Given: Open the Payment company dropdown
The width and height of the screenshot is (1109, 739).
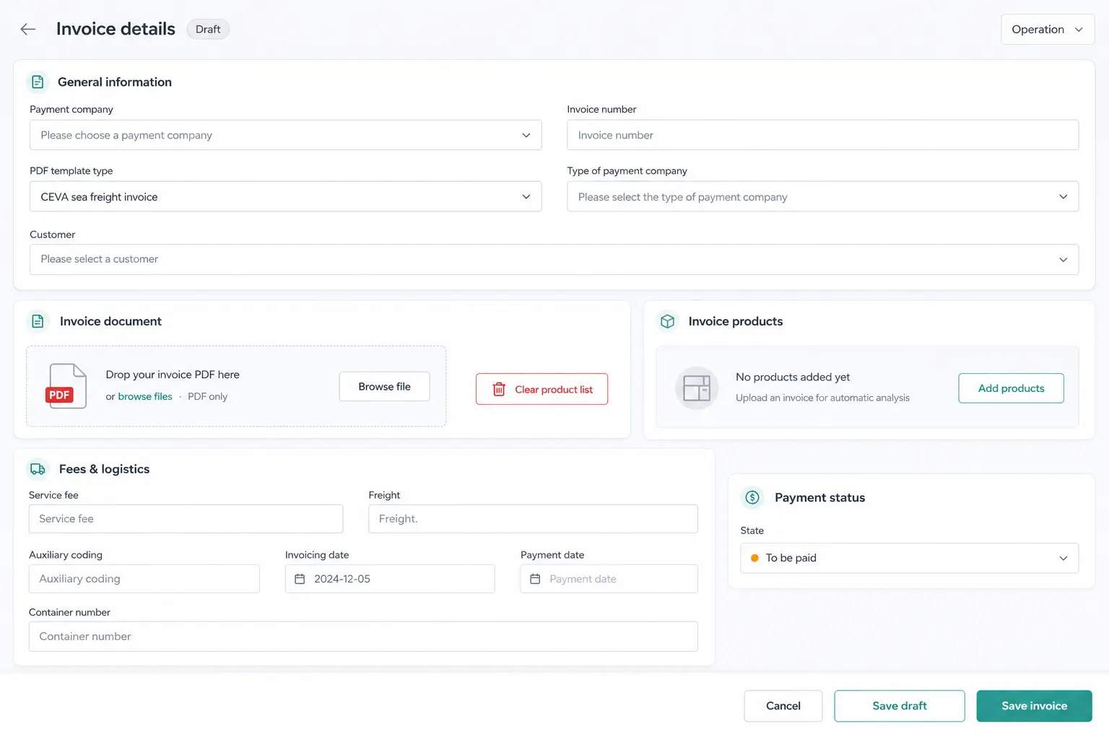Looking at the screenshot, I should click(x=285, y=135).
